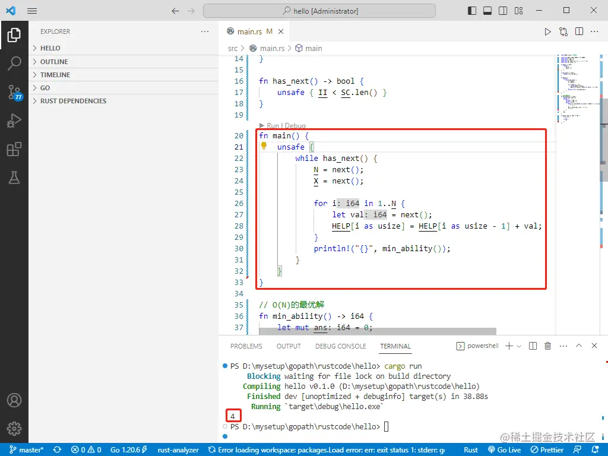The image size is (608, 456).
Task: Add a new terminal with plus icon
Action: [509, 346]
